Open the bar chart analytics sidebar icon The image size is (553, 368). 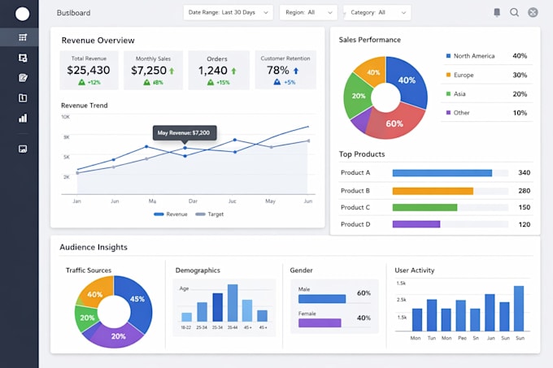pos(23,118)
